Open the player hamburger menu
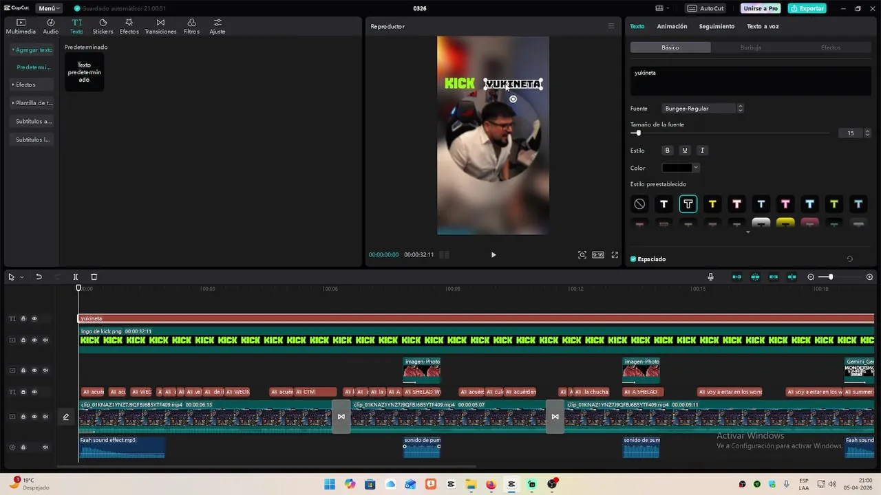The image size is (881, 495). [x=611, y=26]
